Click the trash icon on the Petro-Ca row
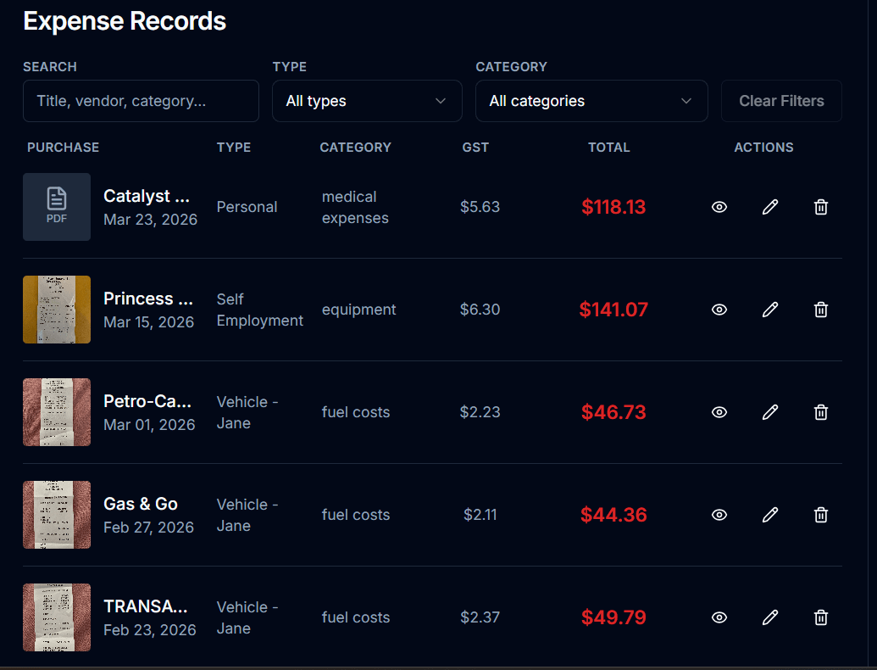The height and width of the screenshot is (670, 877). point(820,412)
